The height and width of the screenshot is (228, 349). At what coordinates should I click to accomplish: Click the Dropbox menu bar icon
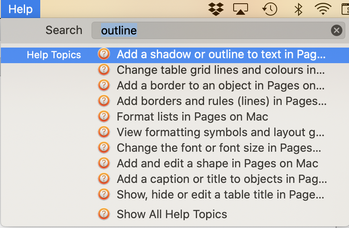click(x=216, y=9)
